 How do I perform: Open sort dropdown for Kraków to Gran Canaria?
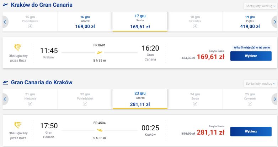(x=261, y=6)
